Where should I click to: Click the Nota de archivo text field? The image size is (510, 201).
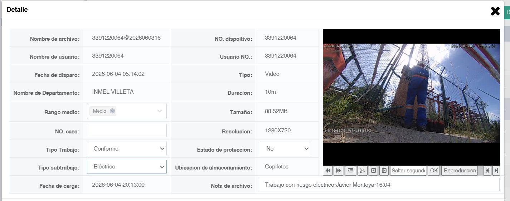pyautogui.click(x=379, y=185)
